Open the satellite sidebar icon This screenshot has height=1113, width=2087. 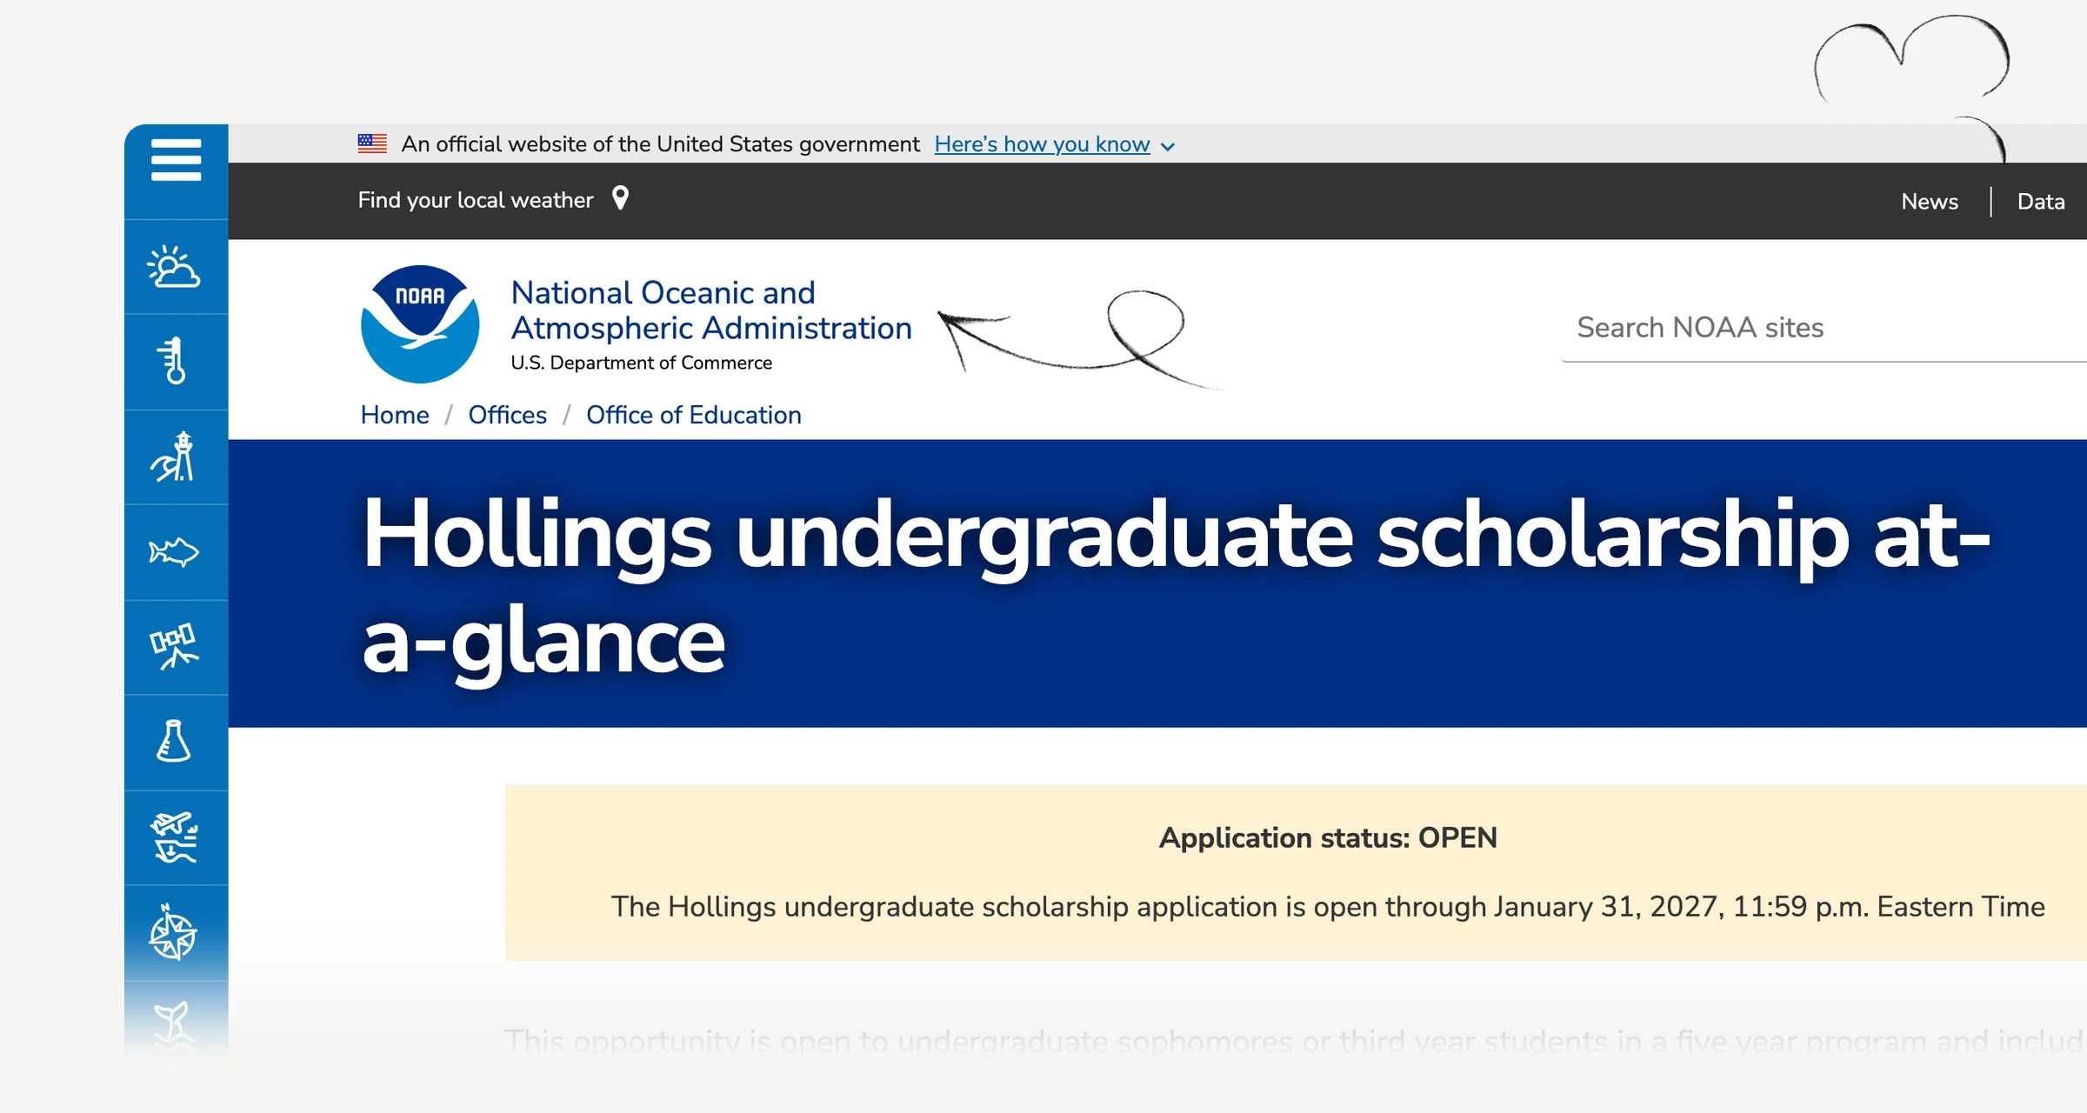pyautogui.click(x=175, y=646)
